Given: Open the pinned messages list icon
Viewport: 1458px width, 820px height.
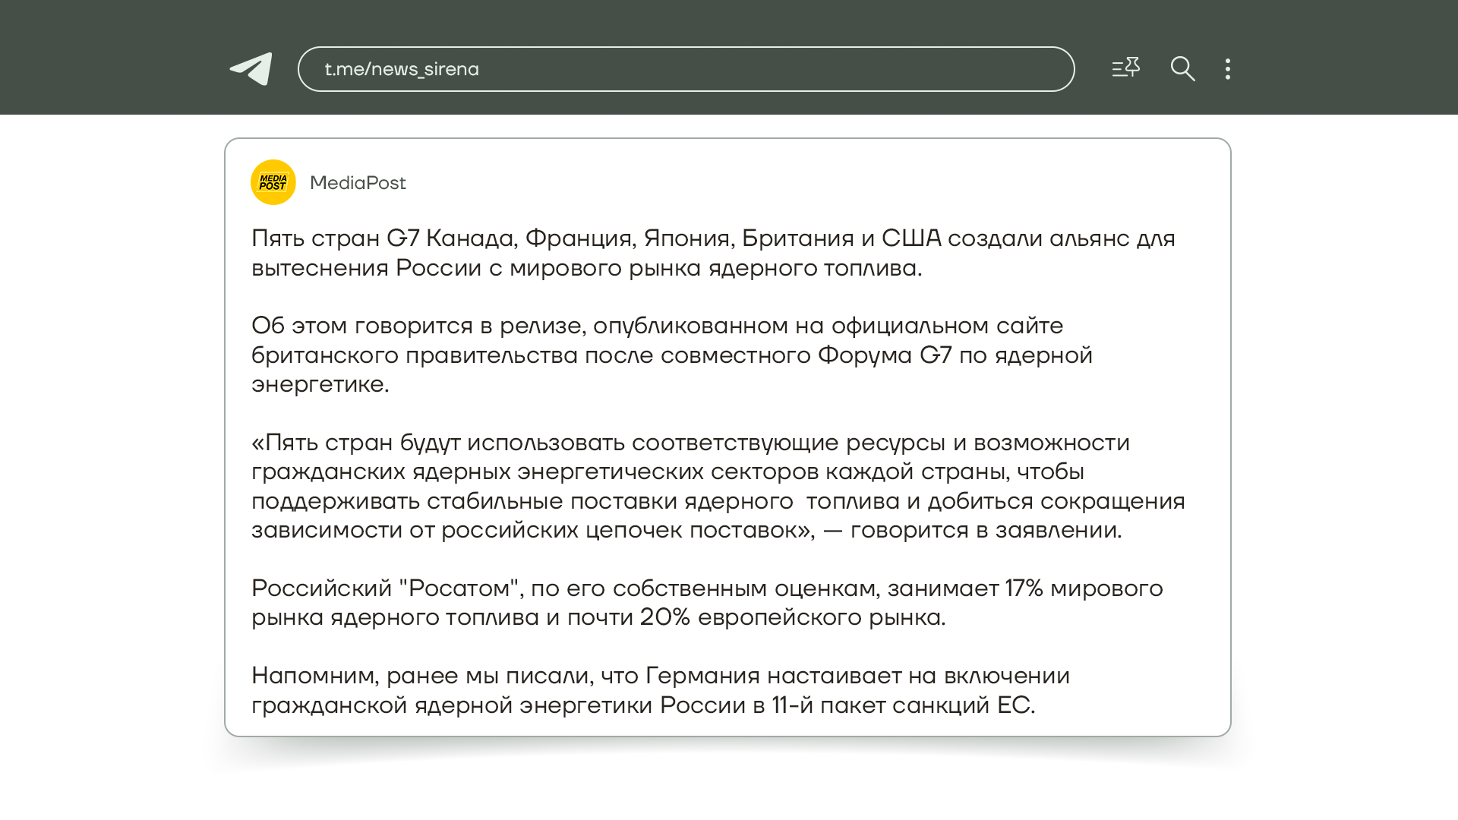Looking at the screenshot, I should pos(1125,68).
